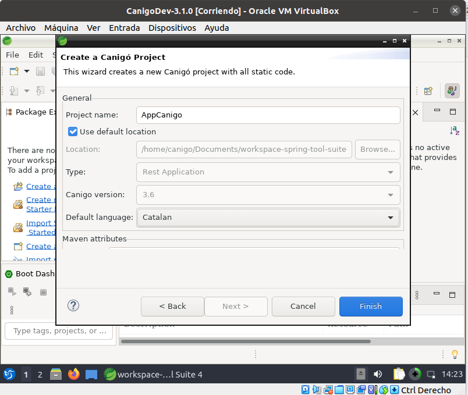This screenshot has width=468, height=395.
Task: Click the Project name field containing AppCanigo
Action: (268, 115)
